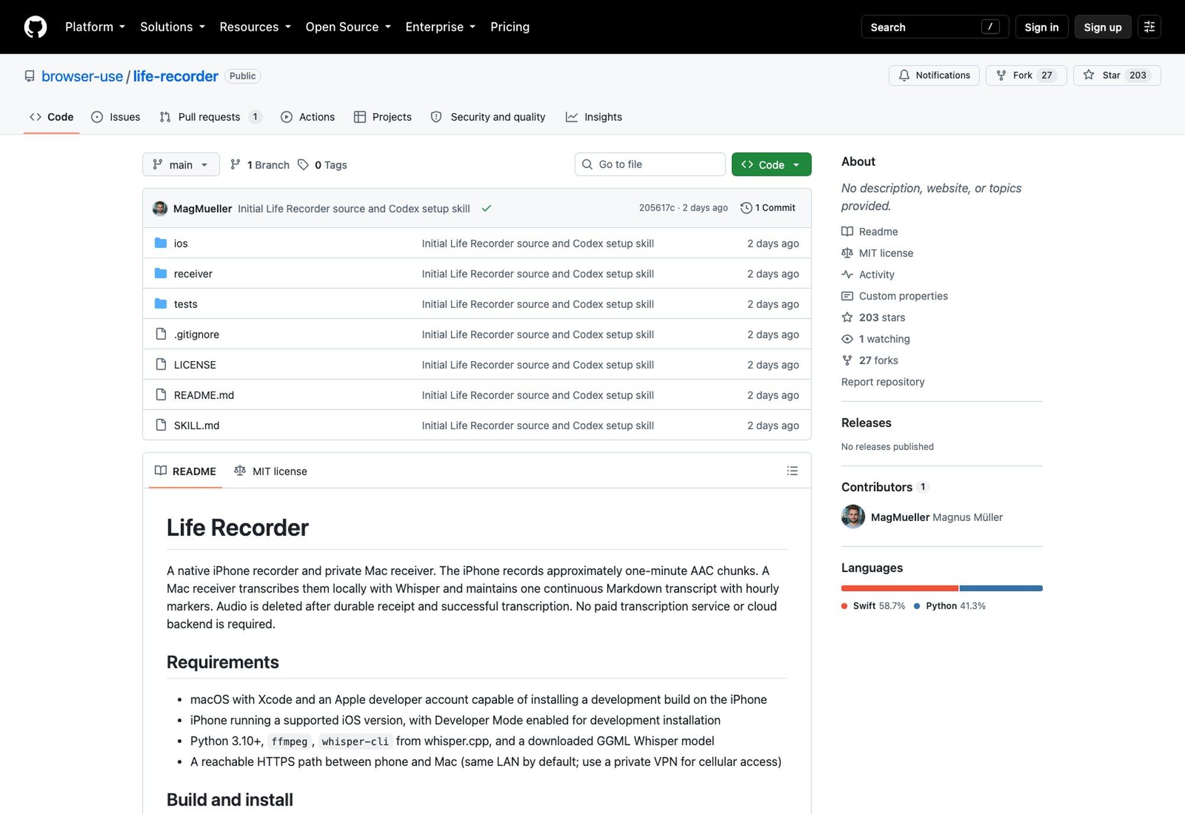Click the header Search box
The width and height of the screenshot is (1185, 814).
(x=935, y=27)
